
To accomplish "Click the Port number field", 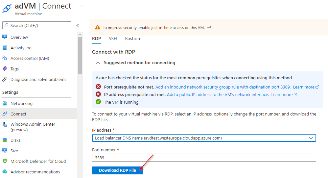I will (204, 158).
